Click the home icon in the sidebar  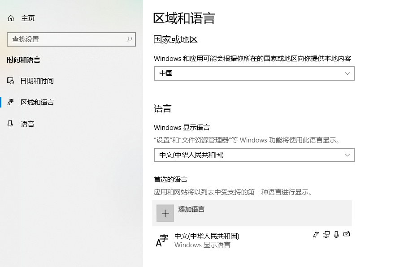(10, 18)
